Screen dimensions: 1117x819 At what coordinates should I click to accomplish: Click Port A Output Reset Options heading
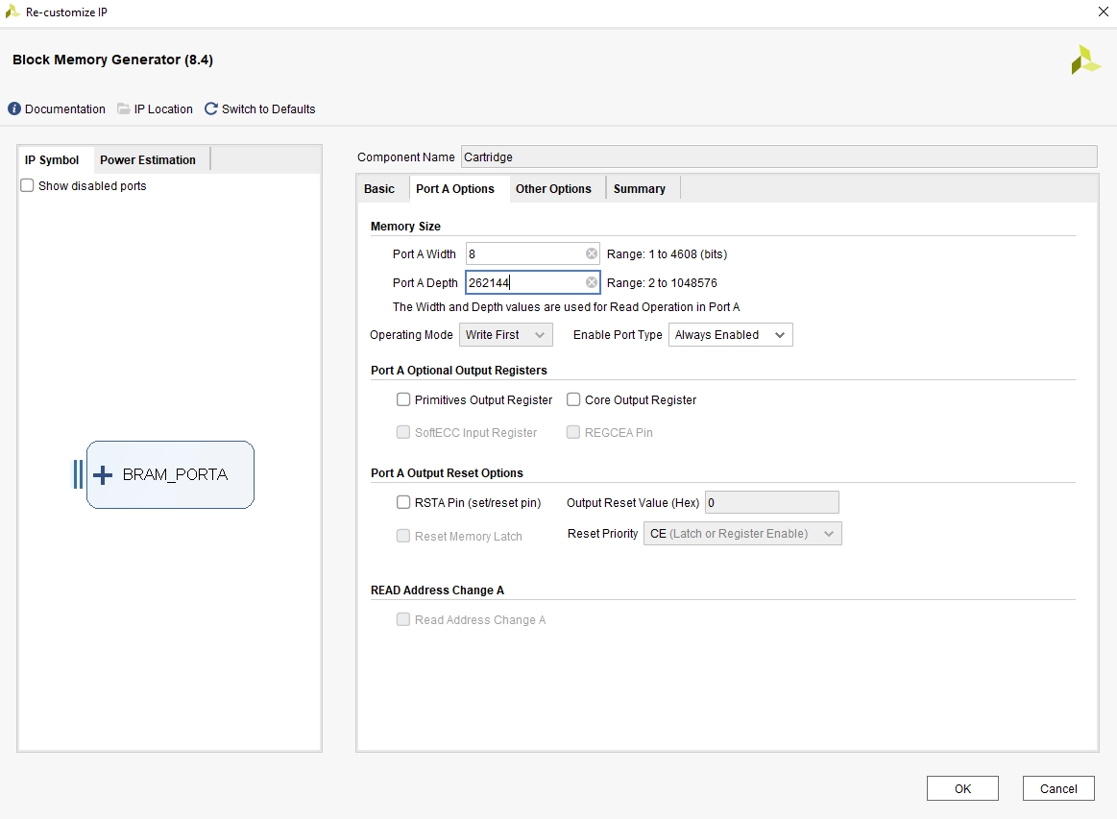tap(447, 473)
